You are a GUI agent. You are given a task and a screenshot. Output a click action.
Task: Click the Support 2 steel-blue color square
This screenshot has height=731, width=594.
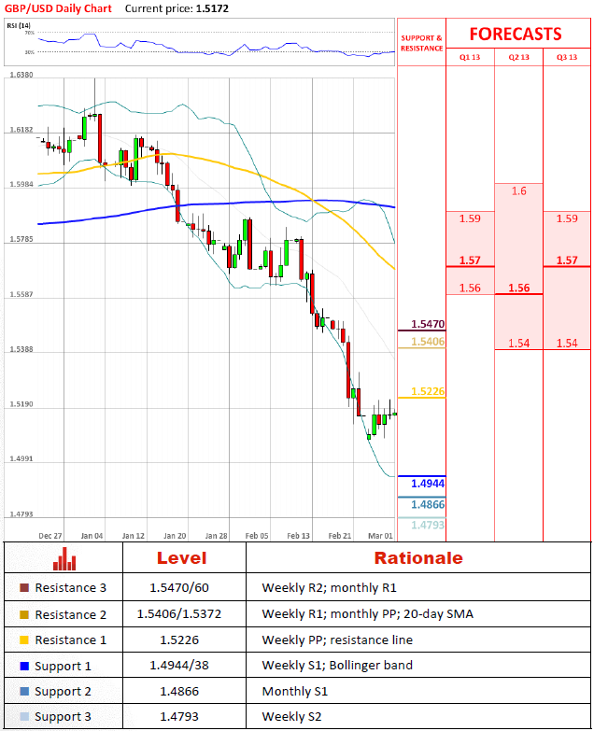pyautogui.click(x=24, y=691)
